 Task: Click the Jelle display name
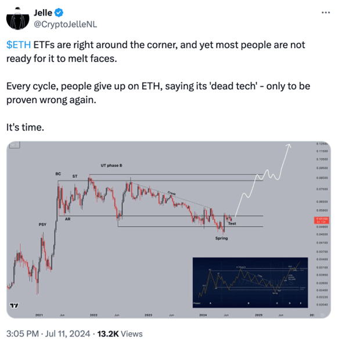coord(43,13)
